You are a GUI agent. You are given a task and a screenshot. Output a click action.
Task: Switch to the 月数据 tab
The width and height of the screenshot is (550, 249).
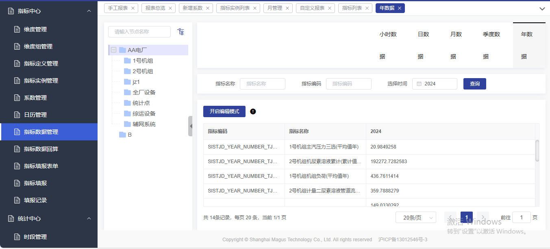(x=456, y=45)
